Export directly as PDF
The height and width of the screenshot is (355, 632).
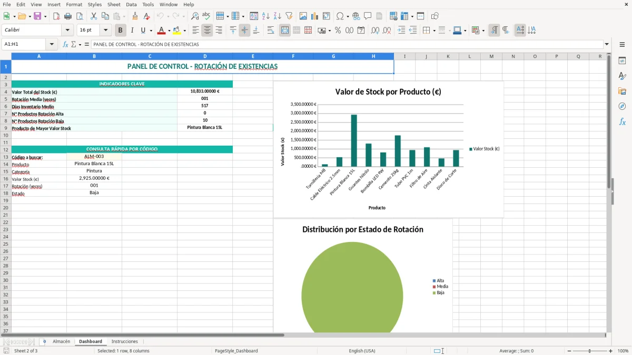56,16
